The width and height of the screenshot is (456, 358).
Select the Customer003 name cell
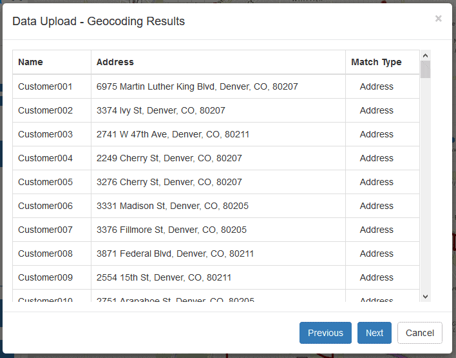(x=45, y=134)
